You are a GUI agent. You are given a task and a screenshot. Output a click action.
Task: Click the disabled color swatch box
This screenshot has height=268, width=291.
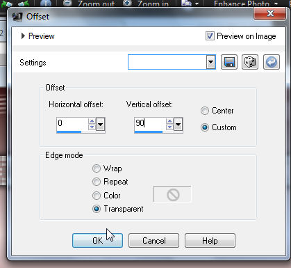coord(172,194)
